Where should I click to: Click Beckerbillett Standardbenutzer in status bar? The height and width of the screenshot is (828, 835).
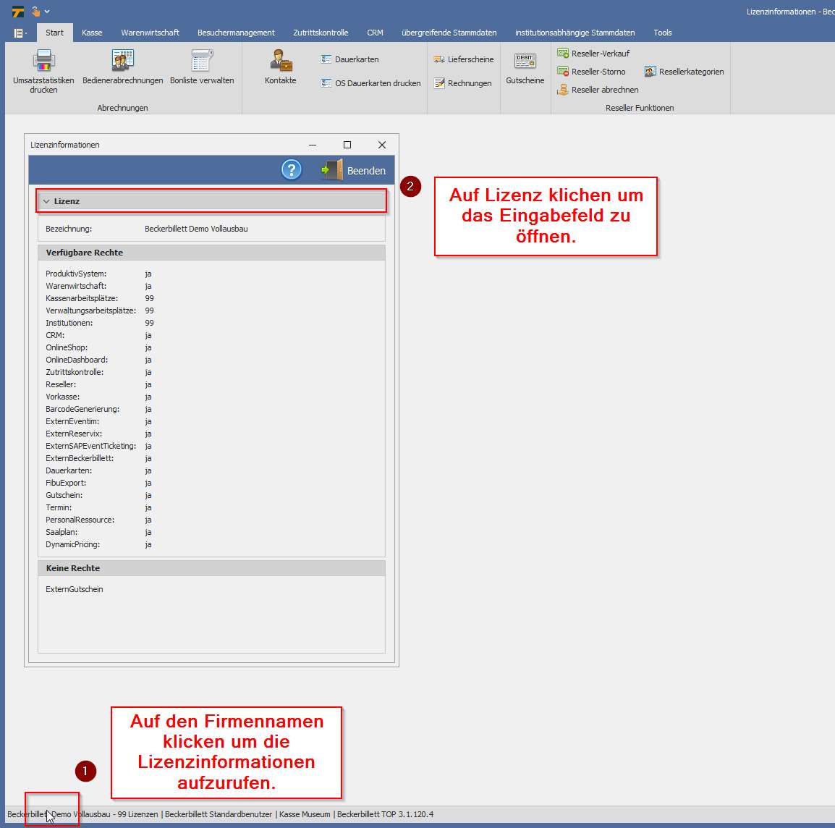(x=219, y=814)
